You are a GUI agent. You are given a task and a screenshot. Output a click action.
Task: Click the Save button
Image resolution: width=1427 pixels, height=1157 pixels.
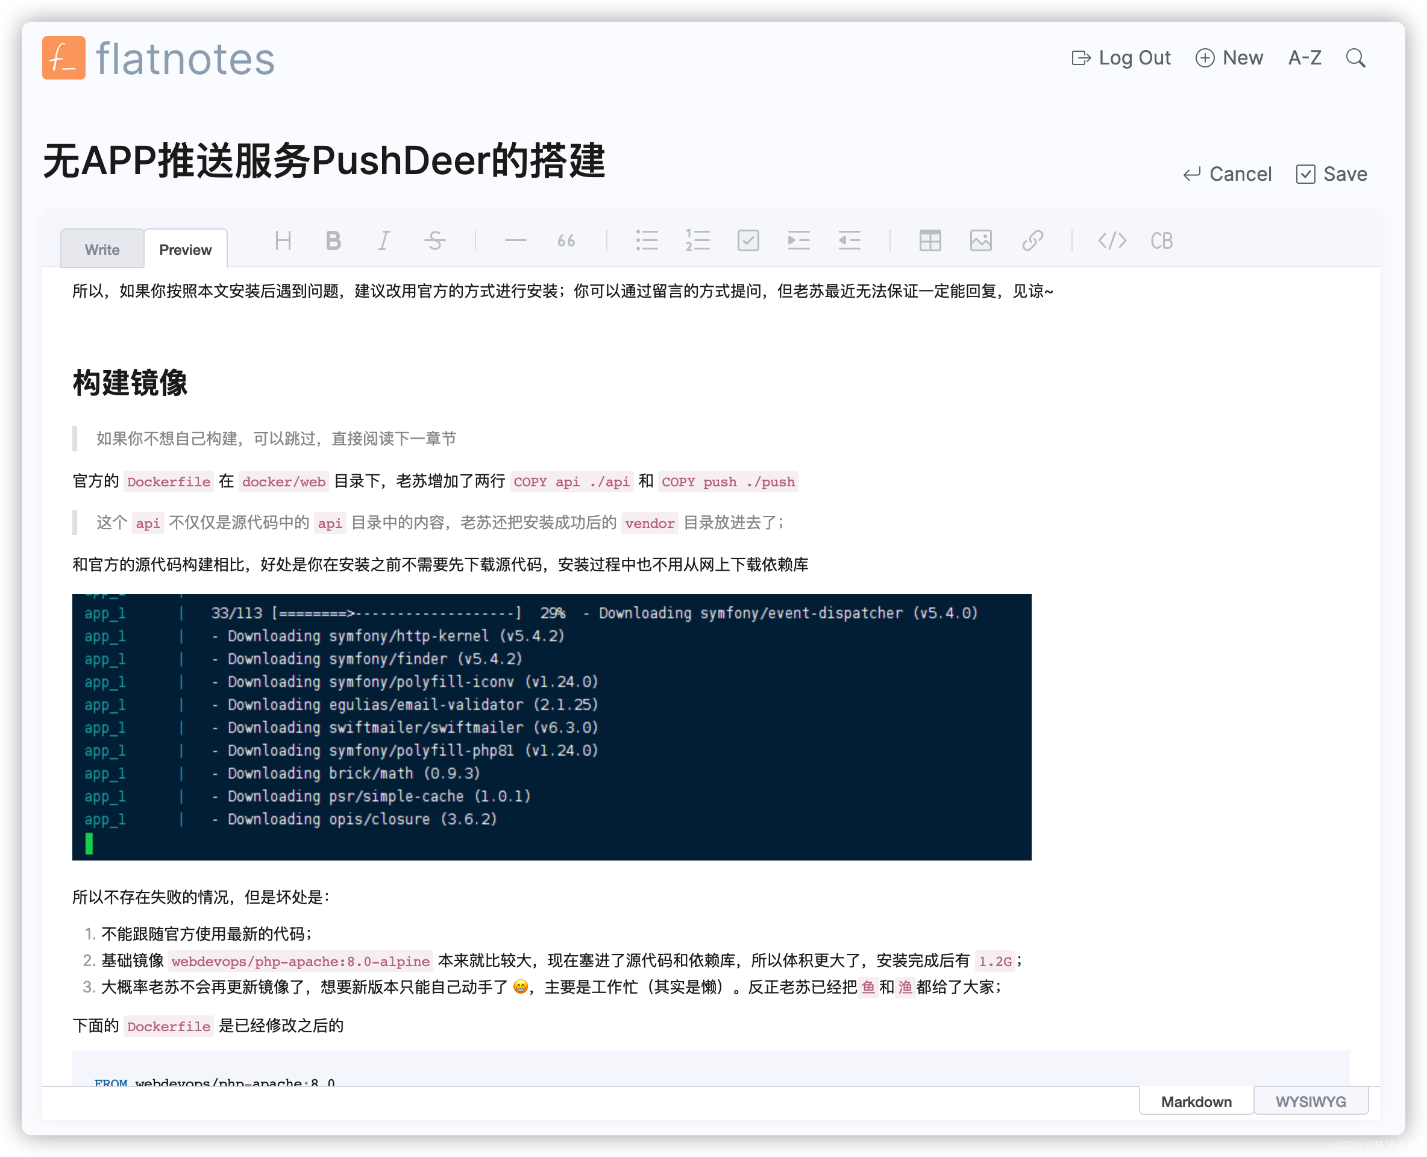[x=1331, y=175]
